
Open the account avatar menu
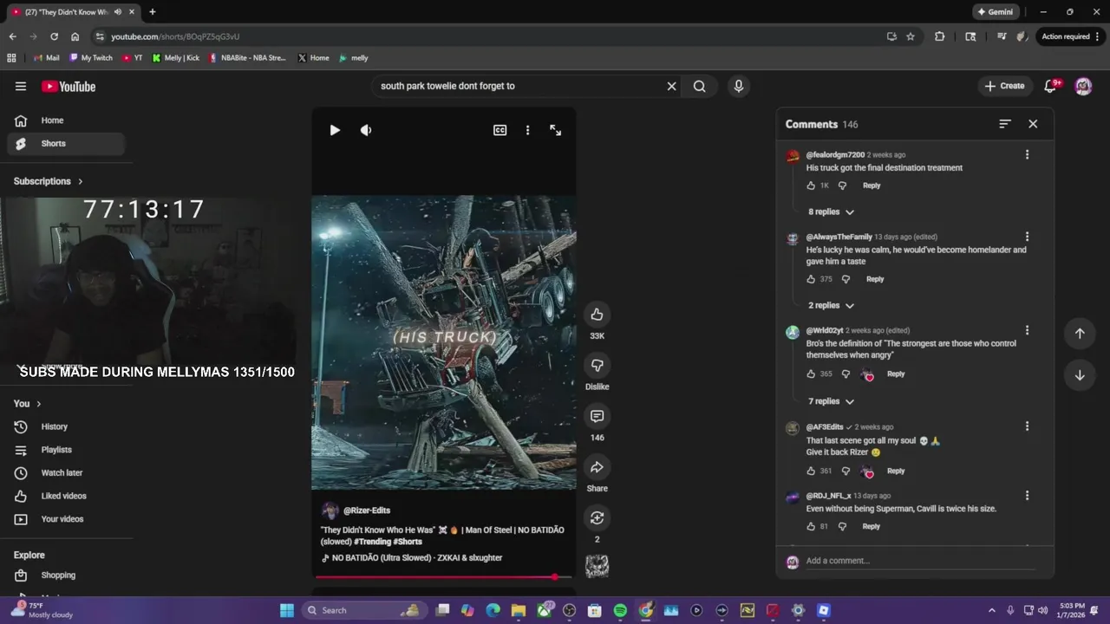pos(1083,86)
